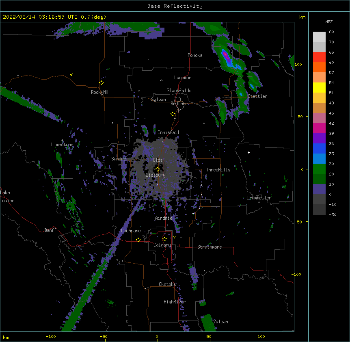Click the Base_Reflectivity title text
The height and width of the screenshot is (342, 350).
coord(175,6)
